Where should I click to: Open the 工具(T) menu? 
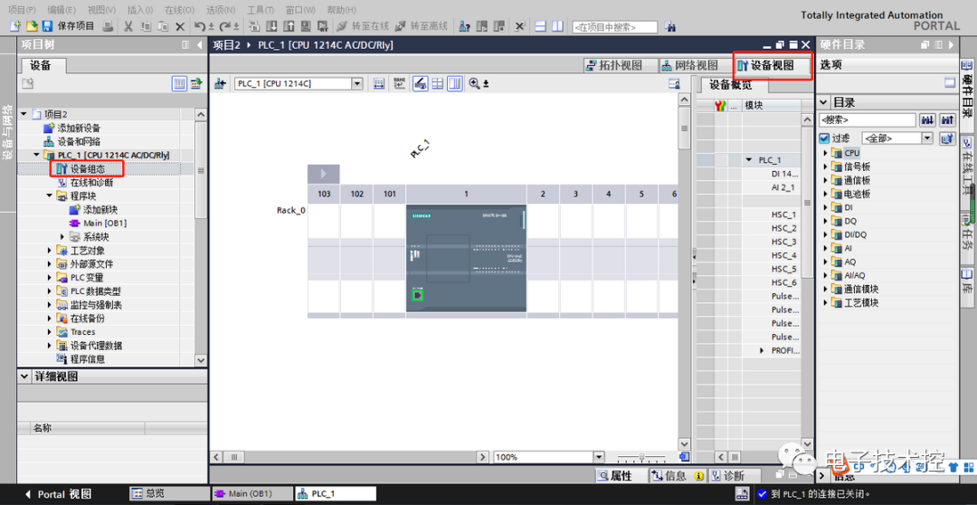coord(260,10)
